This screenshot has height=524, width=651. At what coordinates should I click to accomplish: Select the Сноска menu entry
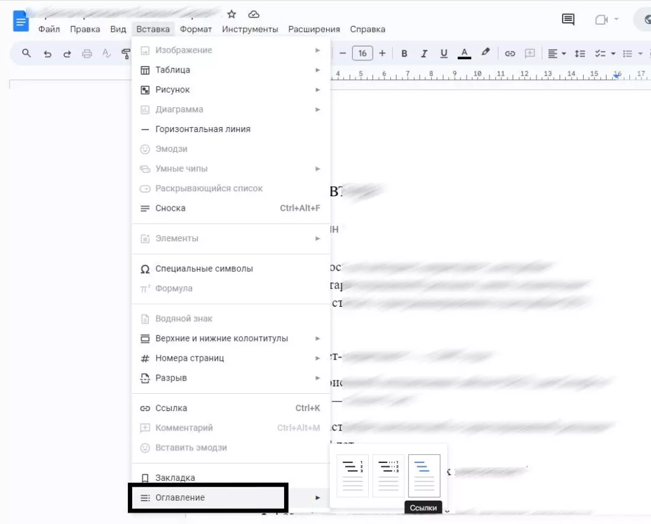(x=170, y=208)
